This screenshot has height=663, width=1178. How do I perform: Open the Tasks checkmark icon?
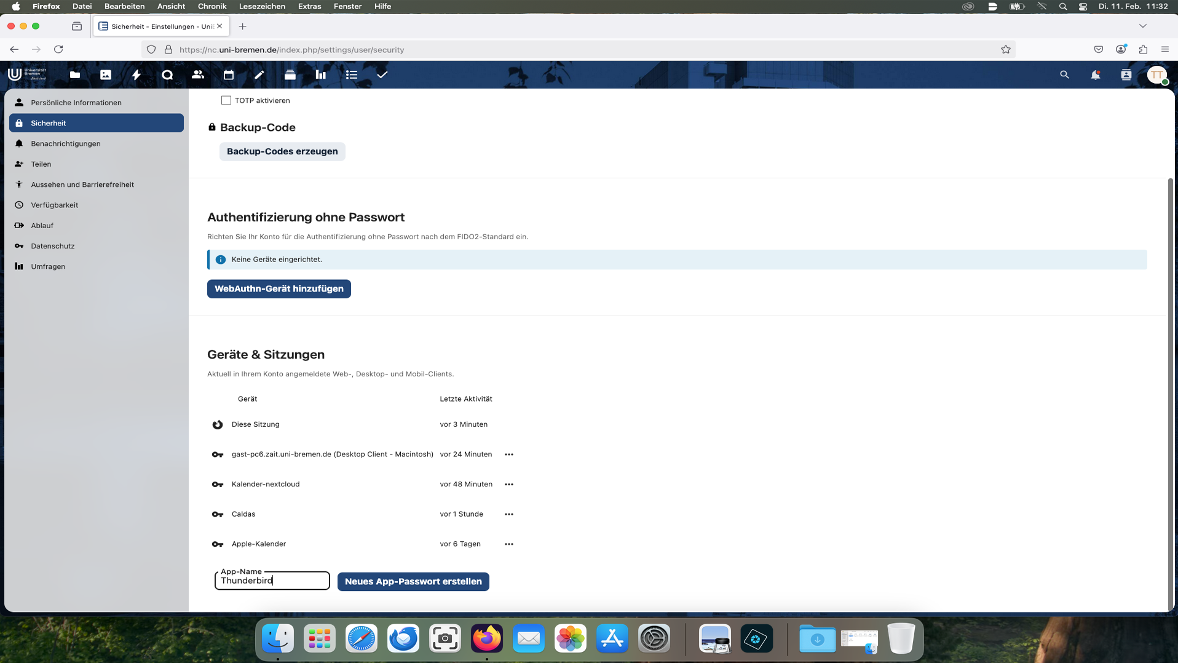click(x=382, y=75)
